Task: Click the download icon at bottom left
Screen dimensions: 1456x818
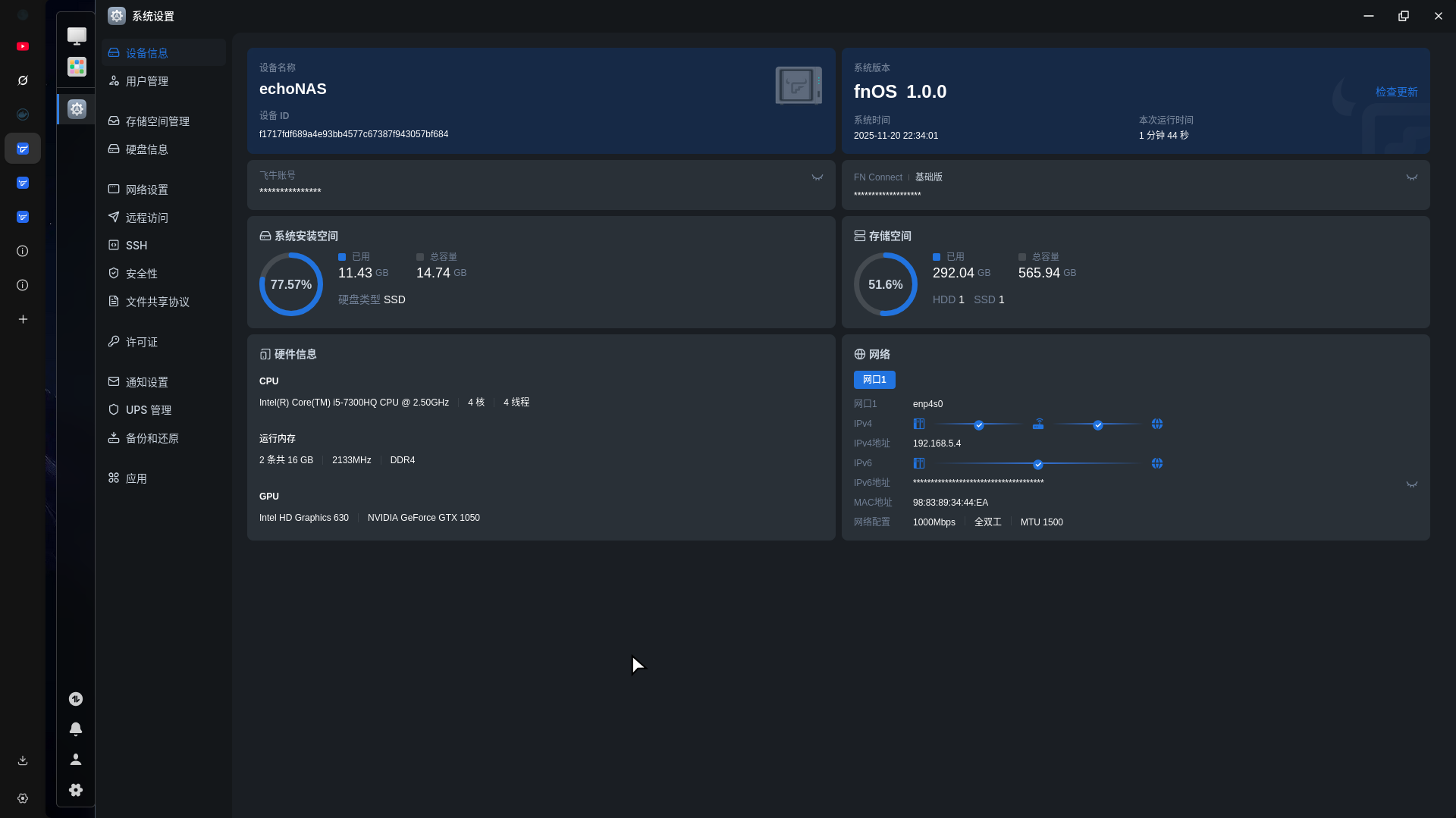Action: point(23,760)
